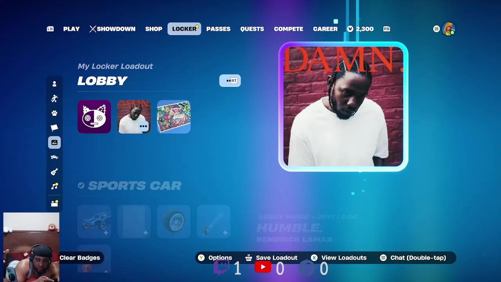
Task: Click the RB bumper icon
Action: (x=387, y=29)
